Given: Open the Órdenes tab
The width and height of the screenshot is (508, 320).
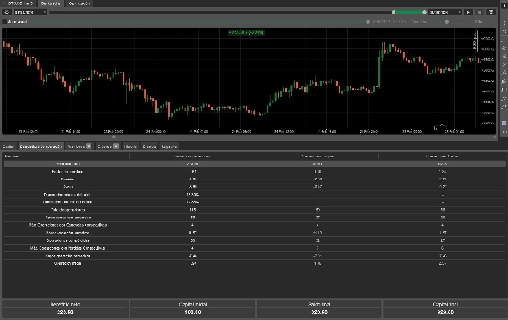Looking at the screenshot, I should [108, 146].
